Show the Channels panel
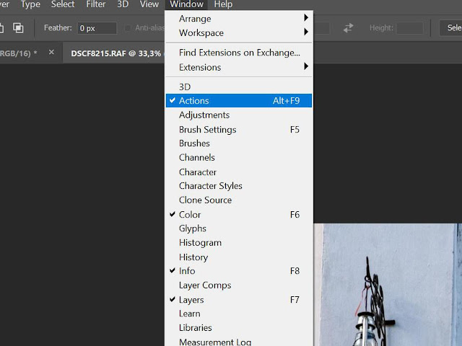Screen dimensions: 462x346 pos(239,157)
